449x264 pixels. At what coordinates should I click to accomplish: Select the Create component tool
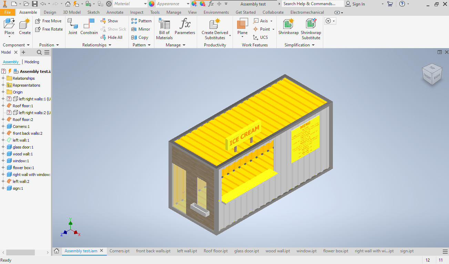coord(25,27)
